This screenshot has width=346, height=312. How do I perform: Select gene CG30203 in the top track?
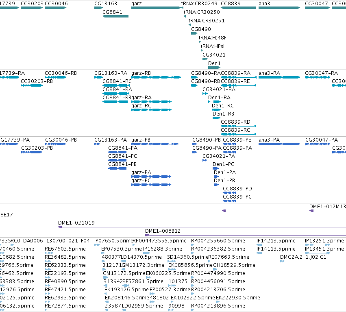32,8
